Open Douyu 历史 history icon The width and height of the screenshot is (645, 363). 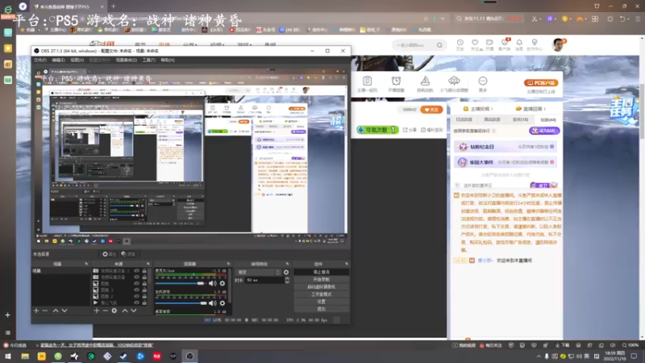point(460,45)
